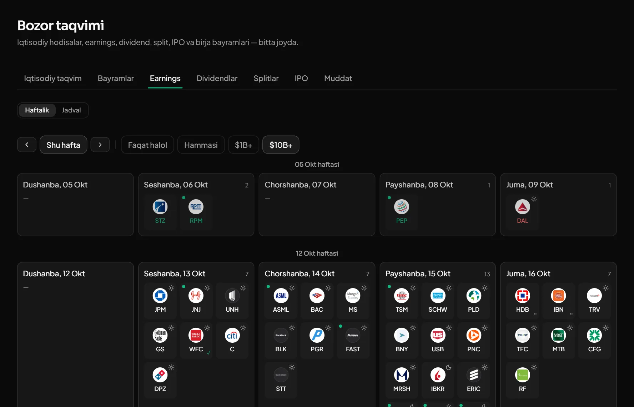The width and height of the screenshot is (634, 407).
Task: Go to previous week arrow
Action: pyautogui.click(x=27, y=145)
